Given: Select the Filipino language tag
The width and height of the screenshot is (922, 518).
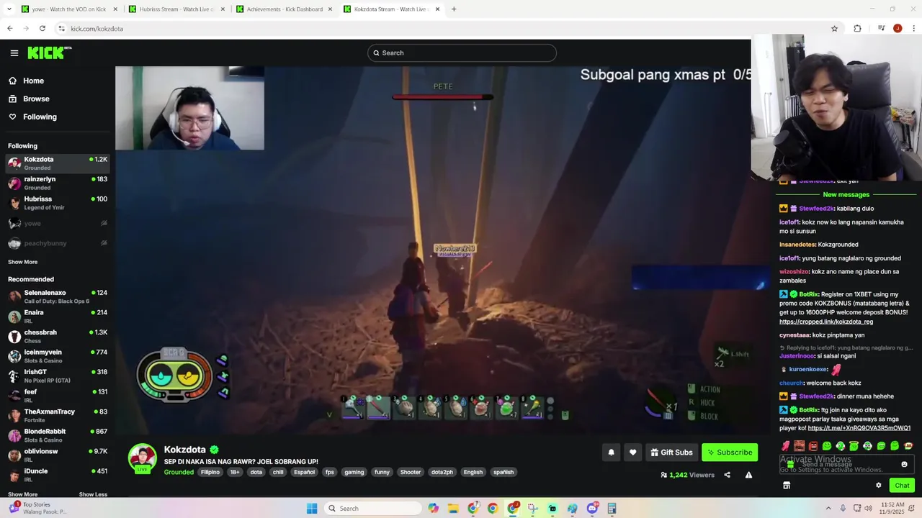Looking at the screenshot, I should pos(210,472).
